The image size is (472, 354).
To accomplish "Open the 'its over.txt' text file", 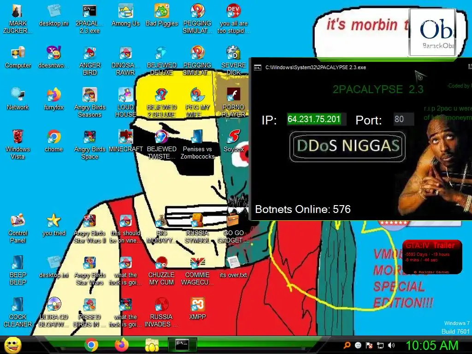I will coord(233,267).
